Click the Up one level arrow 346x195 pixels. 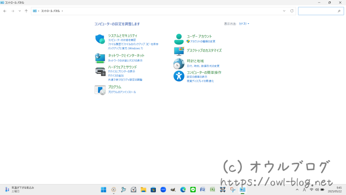26,11
